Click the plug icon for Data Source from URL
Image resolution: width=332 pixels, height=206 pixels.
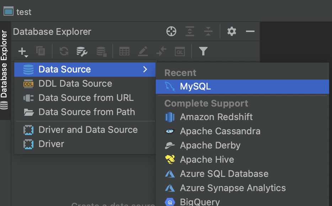point(28,98)
